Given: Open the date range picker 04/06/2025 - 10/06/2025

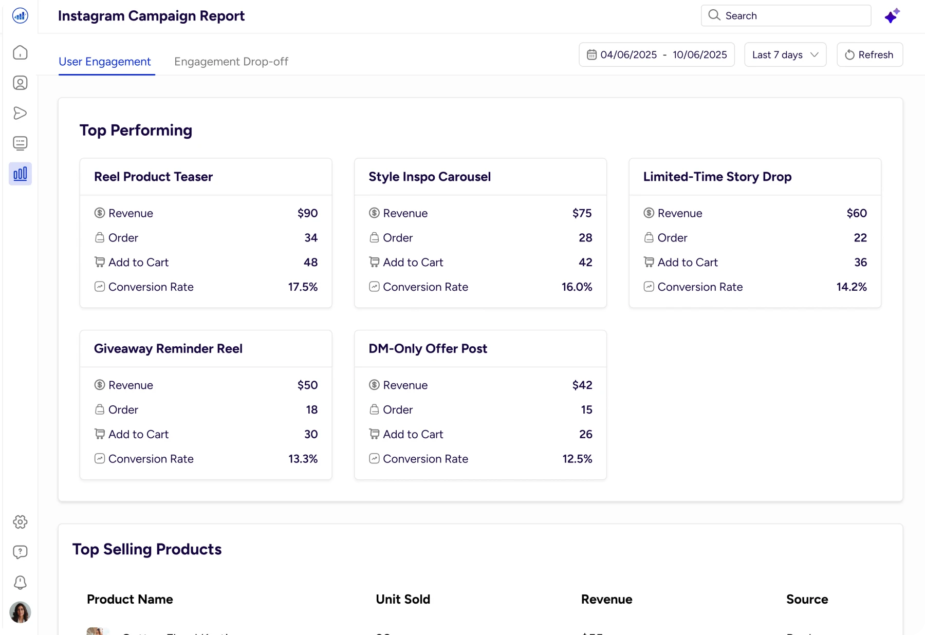Looking at the screenshot, I should pos(657,55).
